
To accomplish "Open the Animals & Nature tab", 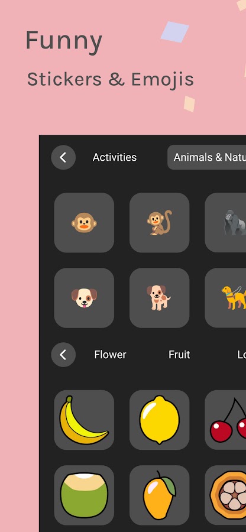I will [x=206, y=157].
